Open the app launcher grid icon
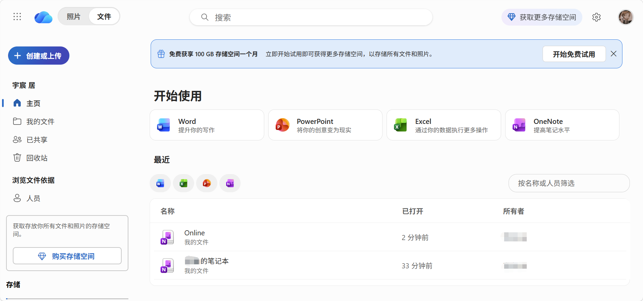The image size is (643, 301). (17, 17)
